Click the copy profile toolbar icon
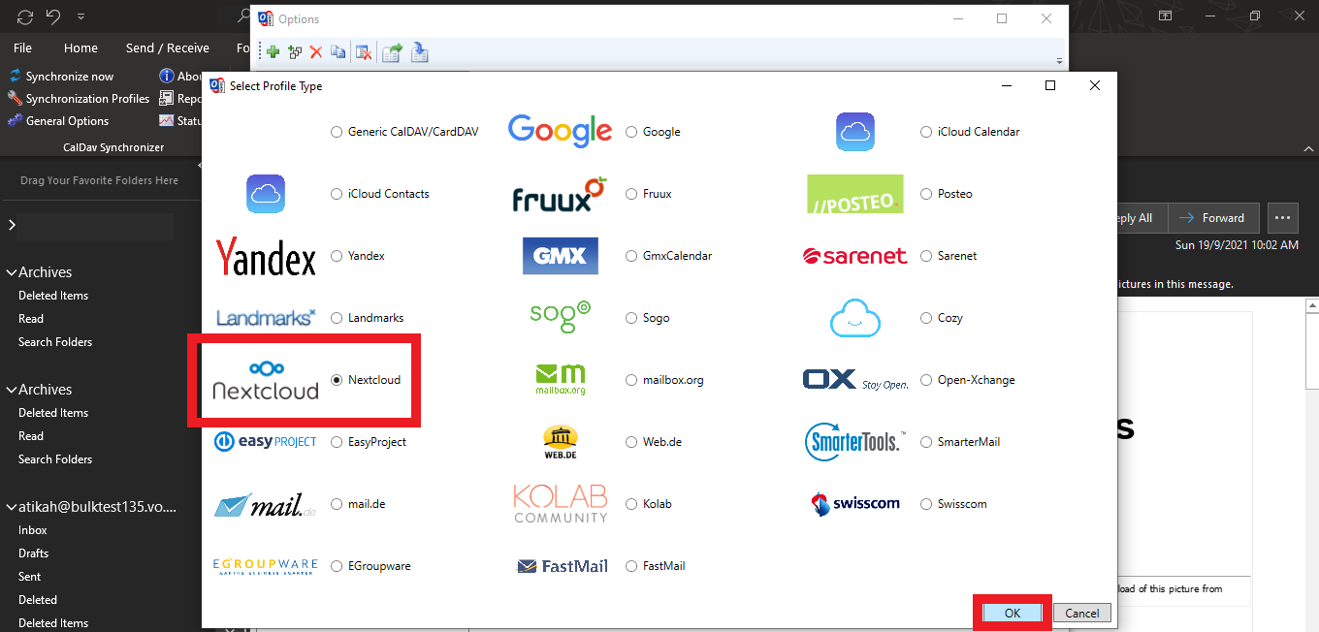This screenshot has width=1319, height=632. 338,52
